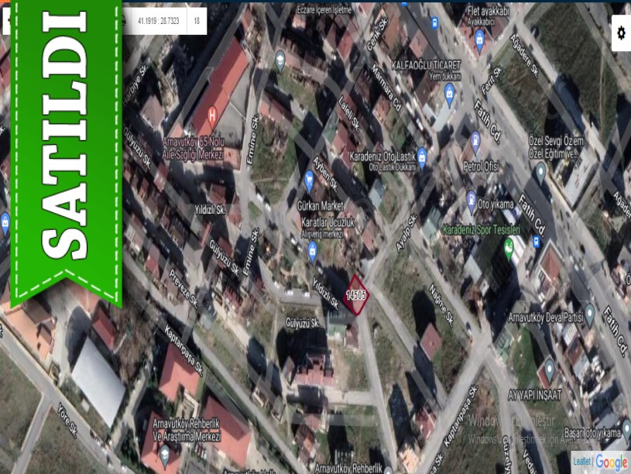This screenshot has width=631, height=474.
Task: Click the green Karadeniz Spor Tesisleri pin
Action: (509, 247)
